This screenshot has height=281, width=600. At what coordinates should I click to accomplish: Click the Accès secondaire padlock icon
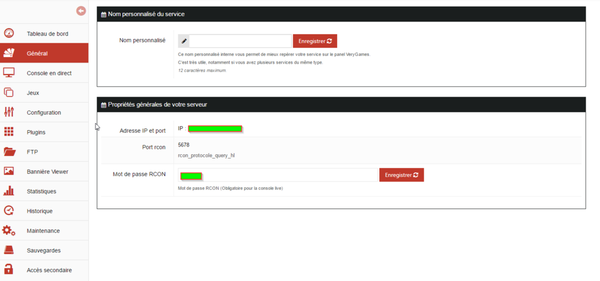point(9,270)
